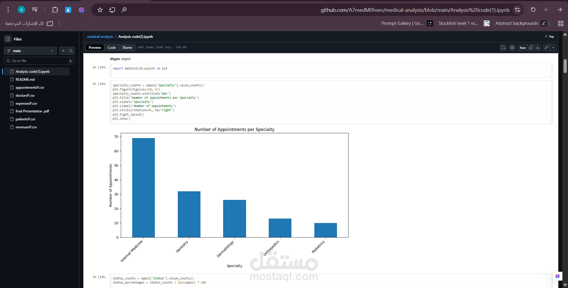Expand more edit options dropdown arrow
The height and width of the screenshot is (288, 568).
553,48
